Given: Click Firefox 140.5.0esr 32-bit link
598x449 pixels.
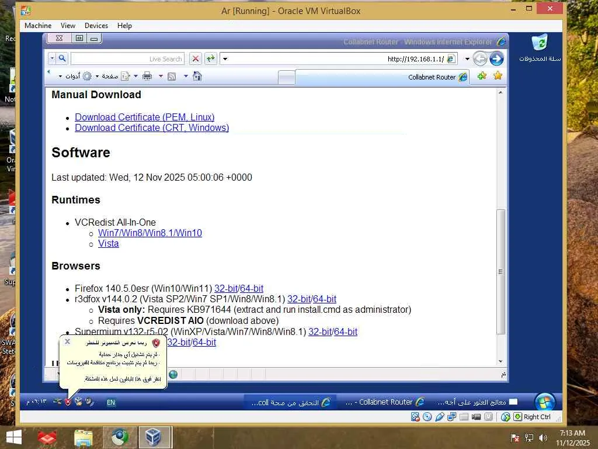Looking at the screenshot, I should [226, 288].
